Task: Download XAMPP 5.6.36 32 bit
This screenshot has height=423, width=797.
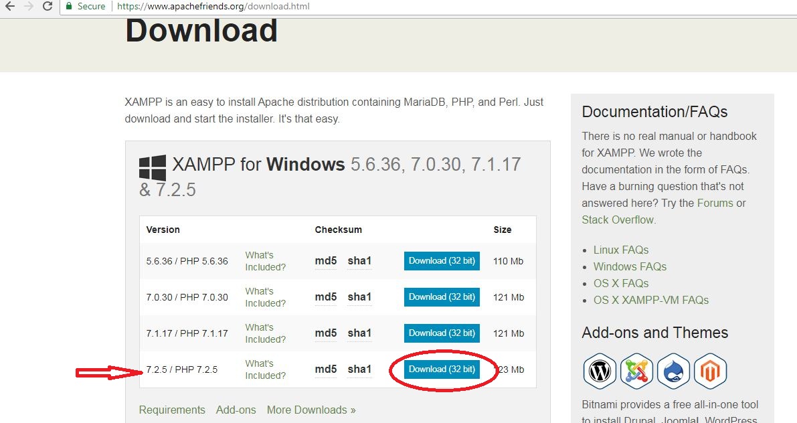Action: point(442,261)
